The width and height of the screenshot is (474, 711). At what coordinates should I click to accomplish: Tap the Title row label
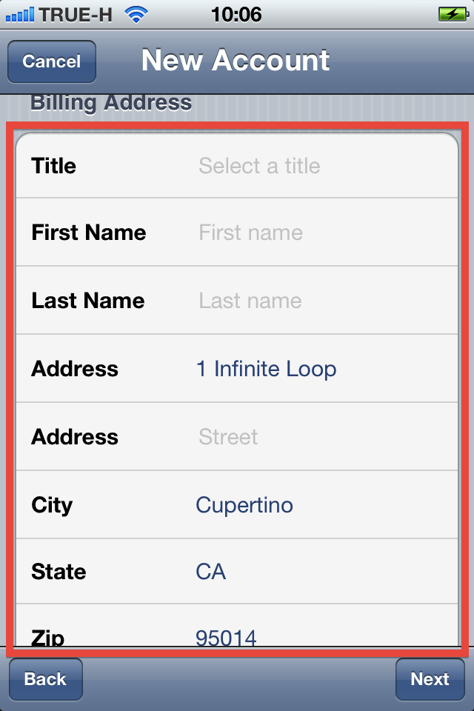point(53,166)
